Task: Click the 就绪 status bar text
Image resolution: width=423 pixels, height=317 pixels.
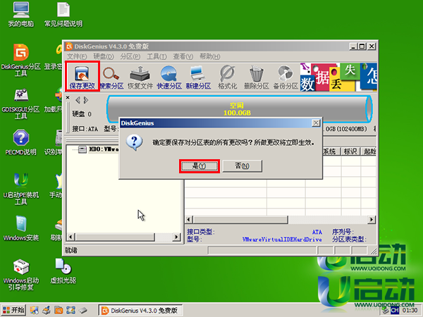Action: pyautogui.click(x=71, y=250)
